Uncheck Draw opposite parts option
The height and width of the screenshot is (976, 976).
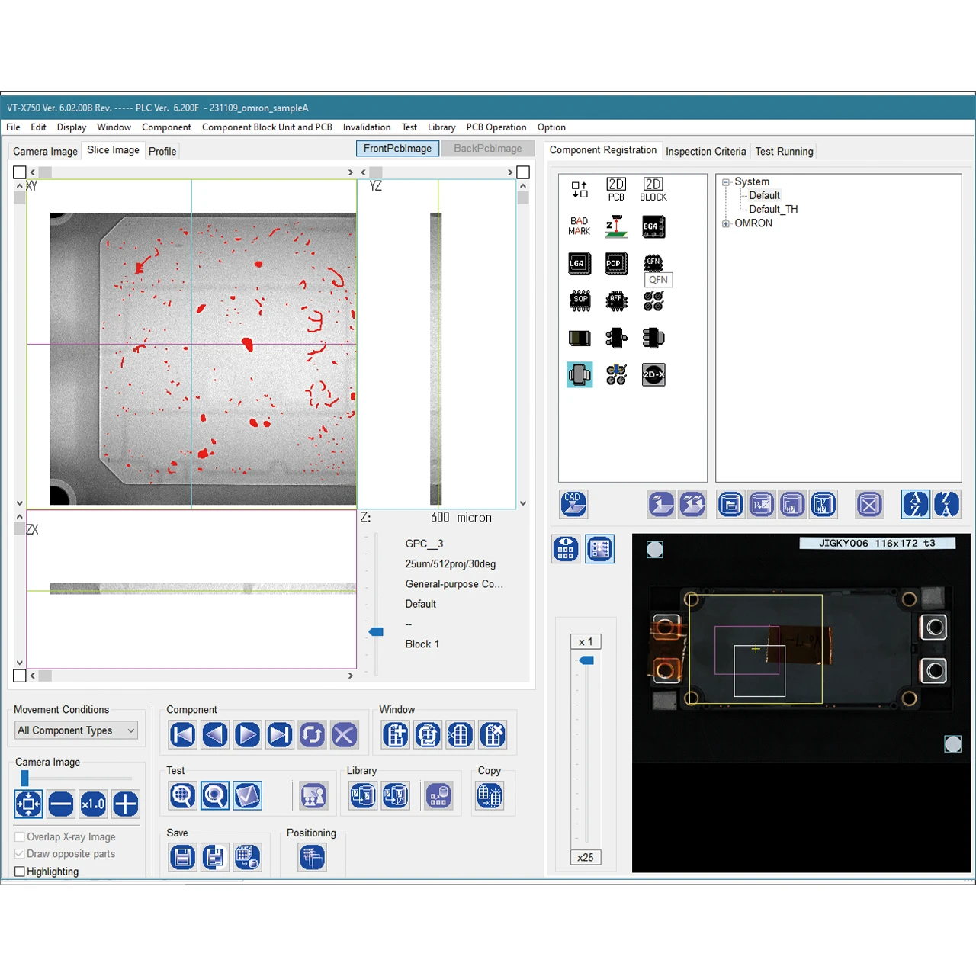click(21, 854)
